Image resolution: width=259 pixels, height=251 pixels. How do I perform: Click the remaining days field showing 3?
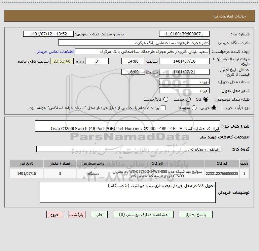[x=97, y=61]
